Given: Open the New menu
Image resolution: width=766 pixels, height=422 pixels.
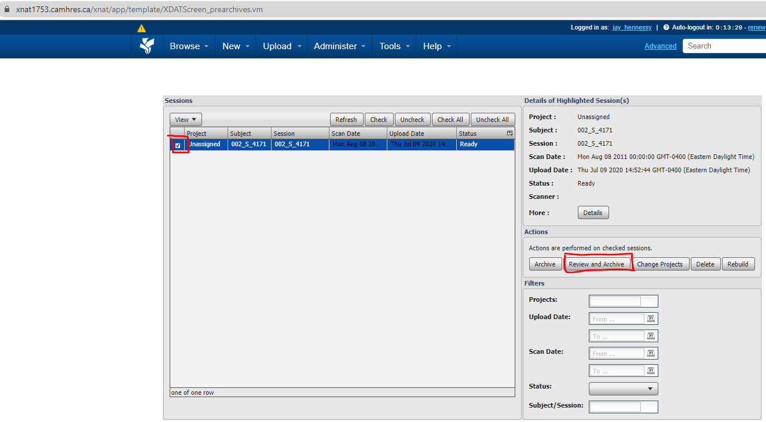Looking at the screenshot, I should [236, 46].
